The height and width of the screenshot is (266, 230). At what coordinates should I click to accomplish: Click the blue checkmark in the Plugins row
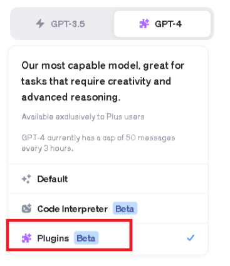coord(191,238)
